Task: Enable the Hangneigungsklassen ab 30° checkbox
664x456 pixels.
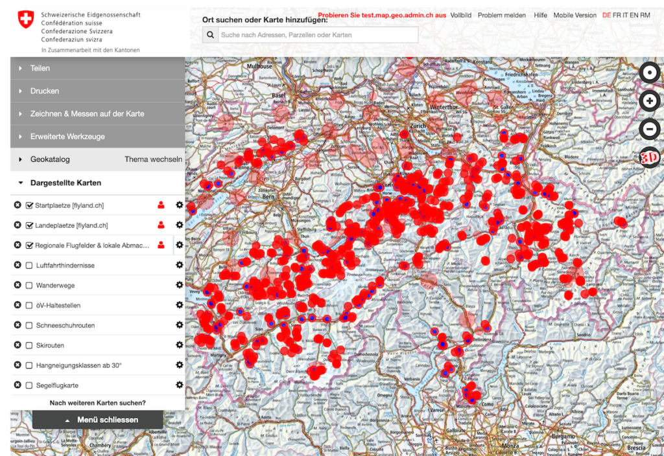Action: pyautogui.click(x=29, y=365)
